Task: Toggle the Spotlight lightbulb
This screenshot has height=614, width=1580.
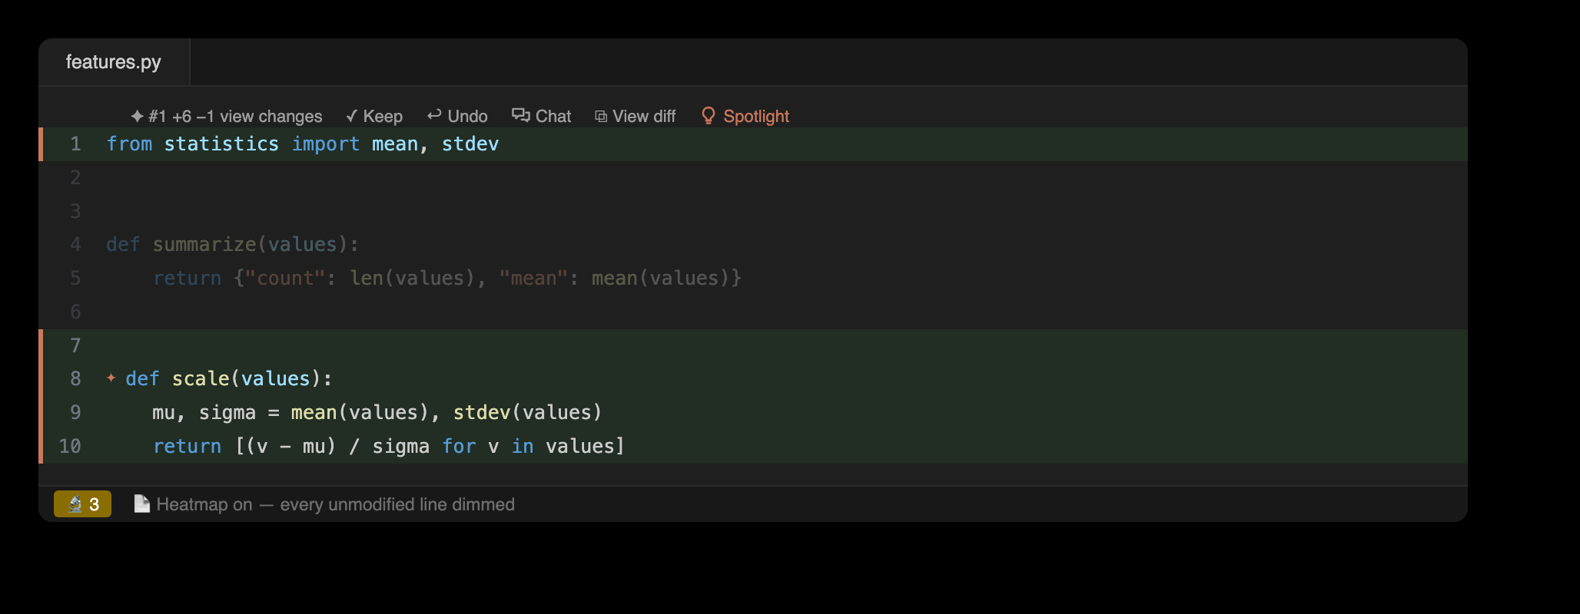Action: (x=709, y=116)
